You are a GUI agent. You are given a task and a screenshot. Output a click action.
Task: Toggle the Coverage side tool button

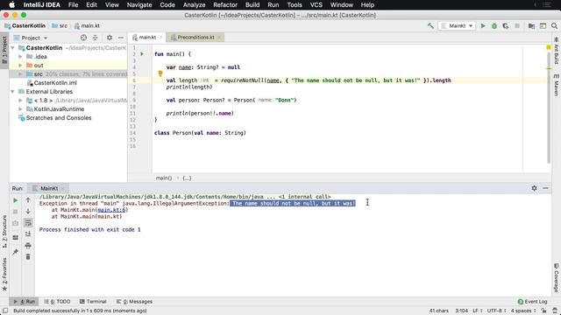(557, 277)
